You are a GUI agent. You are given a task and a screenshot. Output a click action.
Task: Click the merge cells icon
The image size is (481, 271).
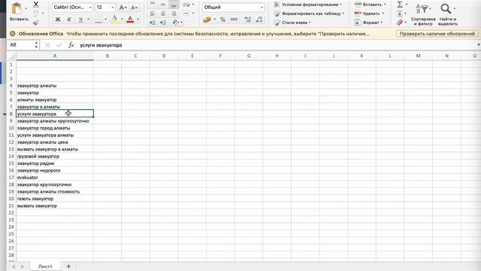click(186, 14)
